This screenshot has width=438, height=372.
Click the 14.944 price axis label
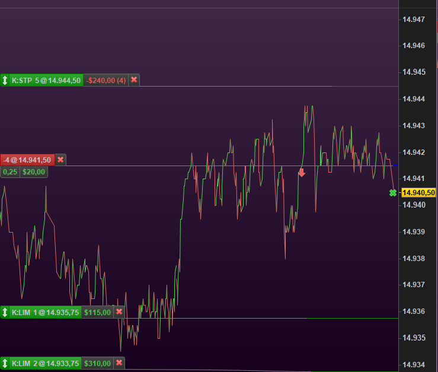(x=414, y=98)
